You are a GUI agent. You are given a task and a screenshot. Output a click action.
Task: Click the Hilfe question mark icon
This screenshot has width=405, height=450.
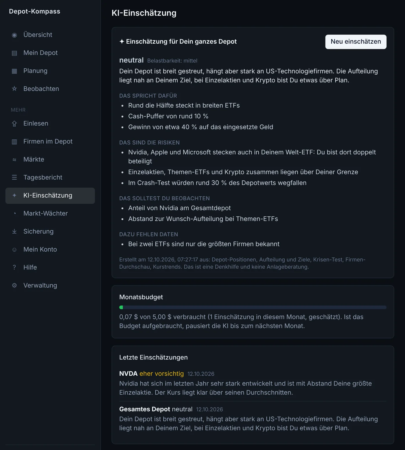click(x=14, y=268)
